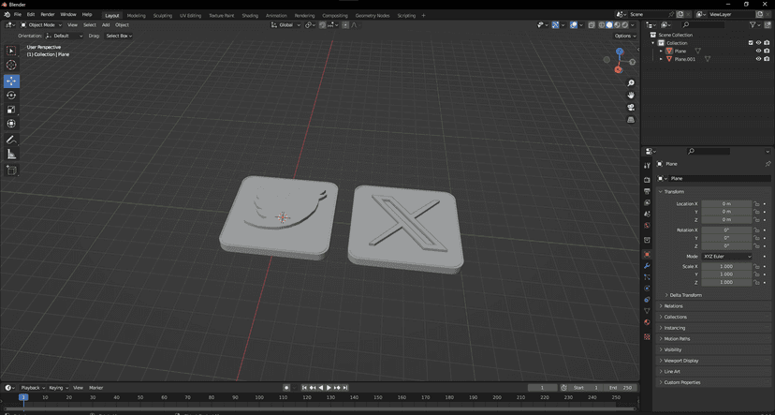
Task: Click the Scale X value field
Action: tap(726, 266)
